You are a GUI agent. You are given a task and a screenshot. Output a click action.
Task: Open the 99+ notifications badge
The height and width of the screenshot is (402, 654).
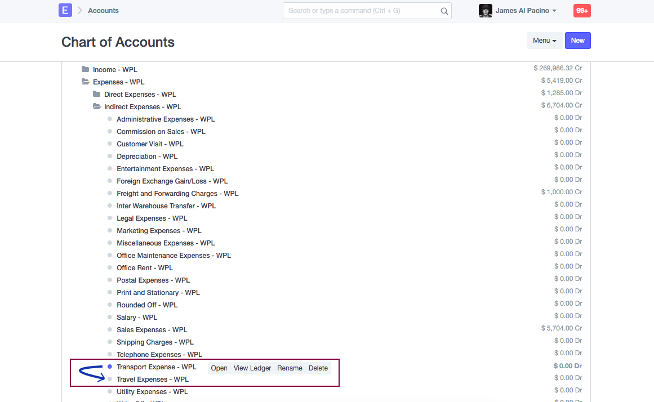pos(582,11)
